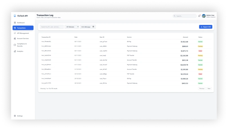The image size is (228, 130).
Task: Click the Status column header
Action: point(200,37)
